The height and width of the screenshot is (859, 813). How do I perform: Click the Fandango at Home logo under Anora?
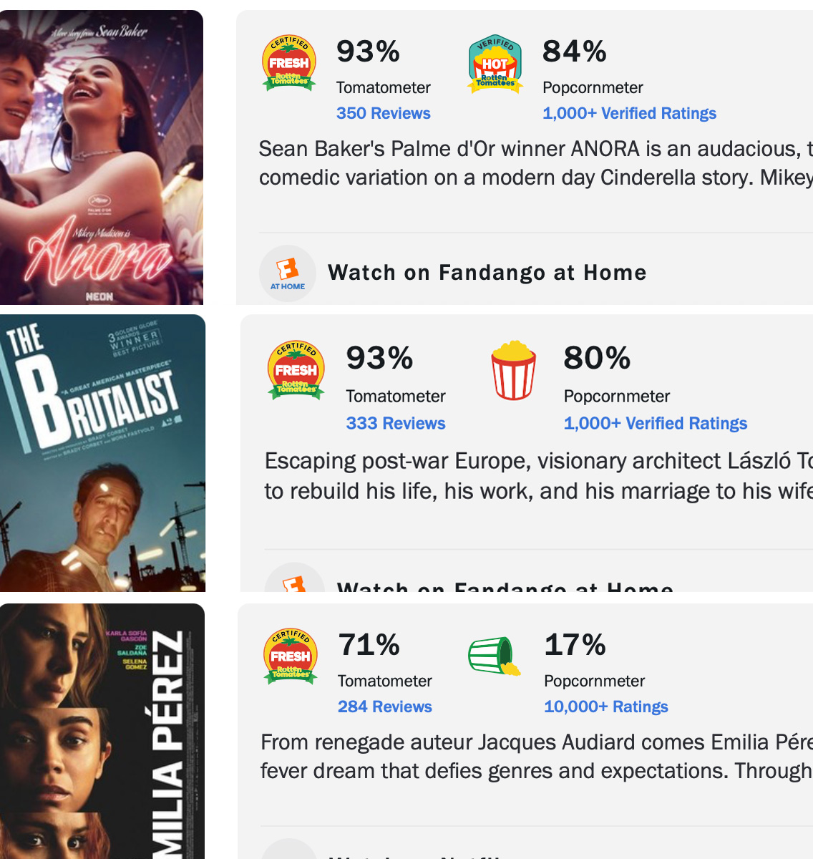288,273
